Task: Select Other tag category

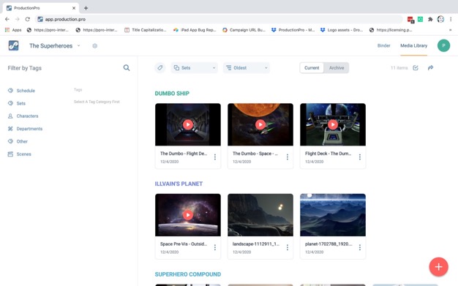Action: click(x=18, y=141)
